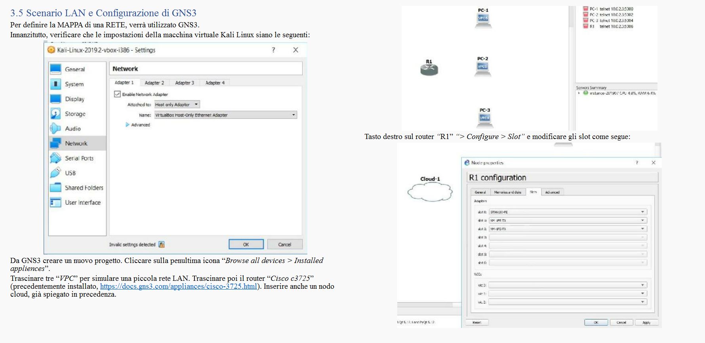Click the help question mark in Node properties
This screenshot has height=343, width=705.
637,162
